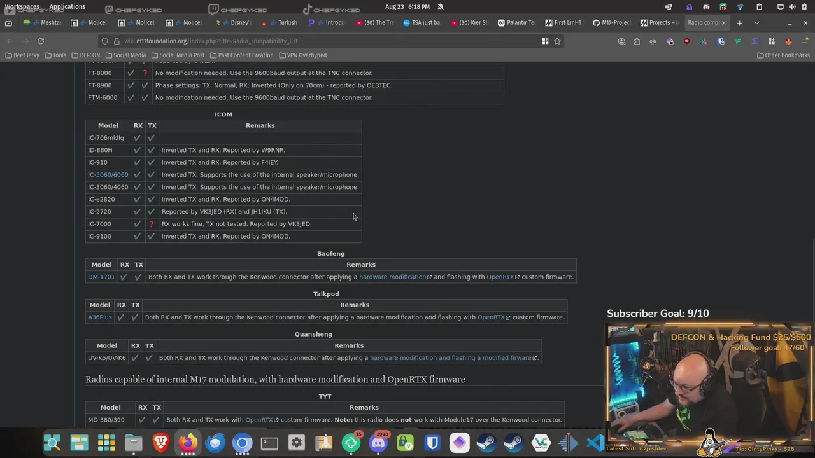Image resolution: width=815 pixels, height=458 pixels.
Task: Switch to the Palantir Tec browser tab
Action: (516, 23)
